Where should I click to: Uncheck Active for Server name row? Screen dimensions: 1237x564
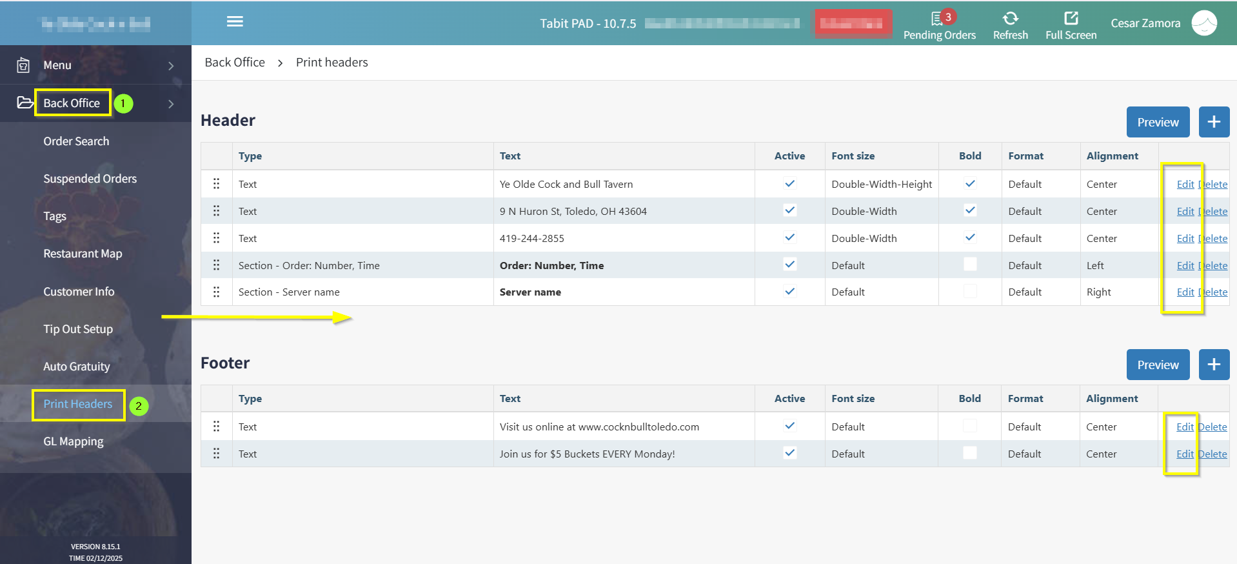789,292
